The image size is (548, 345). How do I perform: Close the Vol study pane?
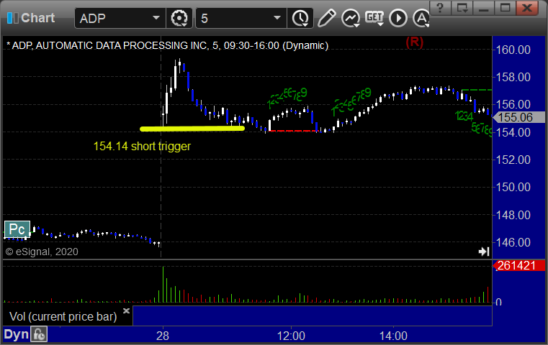tap(126, 310)
